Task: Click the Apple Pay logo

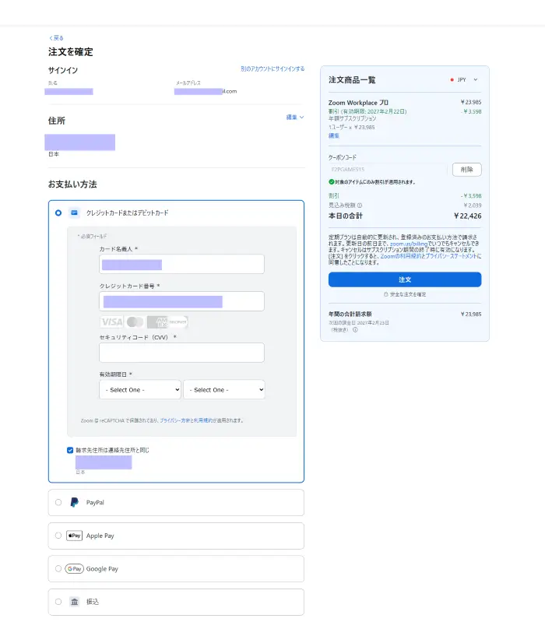Action: [74, 536]
